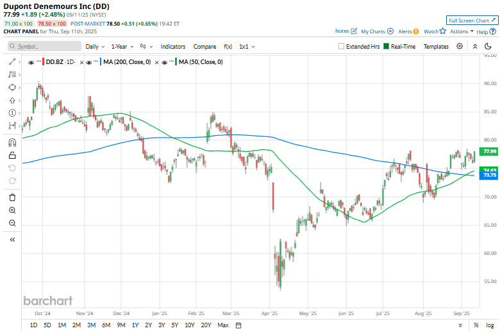Image resolution: width=500 pixels, height=333 pixels.
Task: Select the trend line drawing tool
Action: [x=12, y=62]
